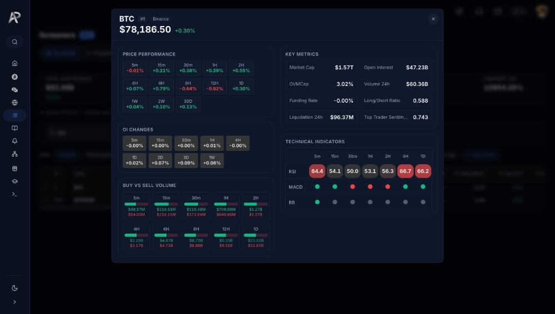Open the terminal prompt sidebar icon
The width and height of the screenshot is (555, 314).
[14, 194]
